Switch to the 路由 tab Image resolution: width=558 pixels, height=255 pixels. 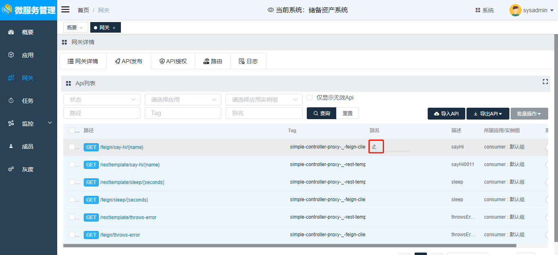click(x=212, y=61)
